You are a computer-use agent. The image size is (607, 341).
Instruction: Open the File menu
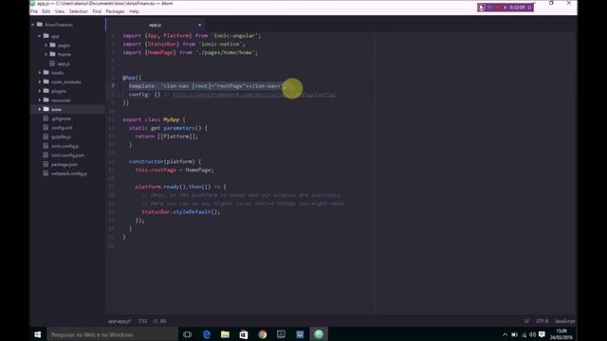(x=34, y=11)
